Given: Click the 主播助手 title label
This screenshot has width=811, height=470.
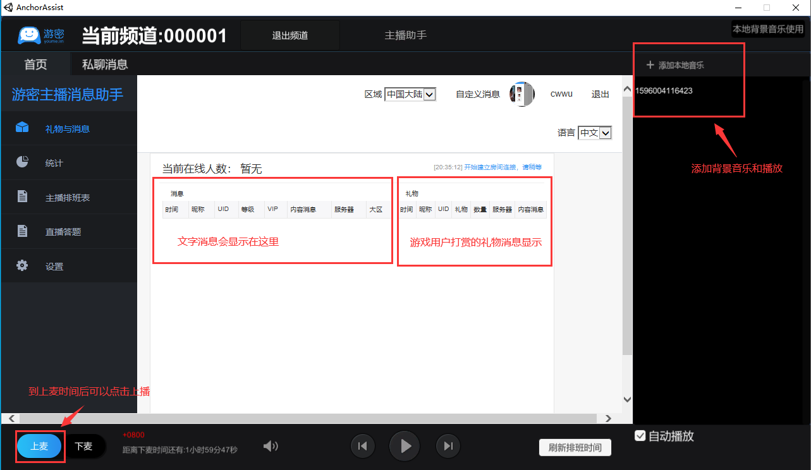Looking at the screenshot, I should (x=406, y=35).
